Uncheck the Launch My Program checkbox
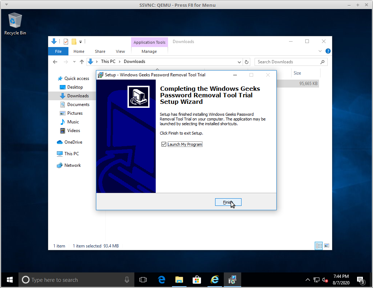The image size is (373, 288). point(164,144)
